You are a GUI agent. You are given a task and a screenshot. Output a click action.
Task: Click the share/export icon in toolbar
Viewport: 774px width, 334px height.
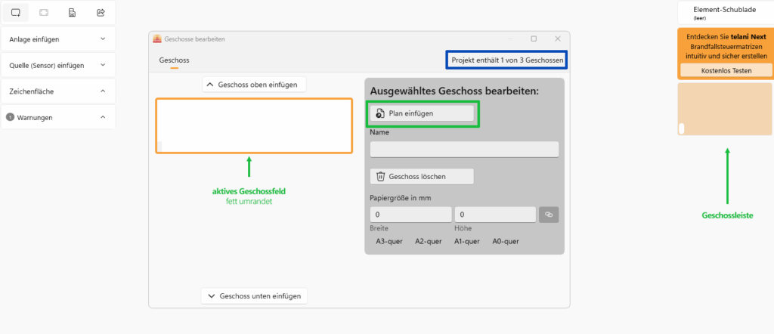(101, 13)
